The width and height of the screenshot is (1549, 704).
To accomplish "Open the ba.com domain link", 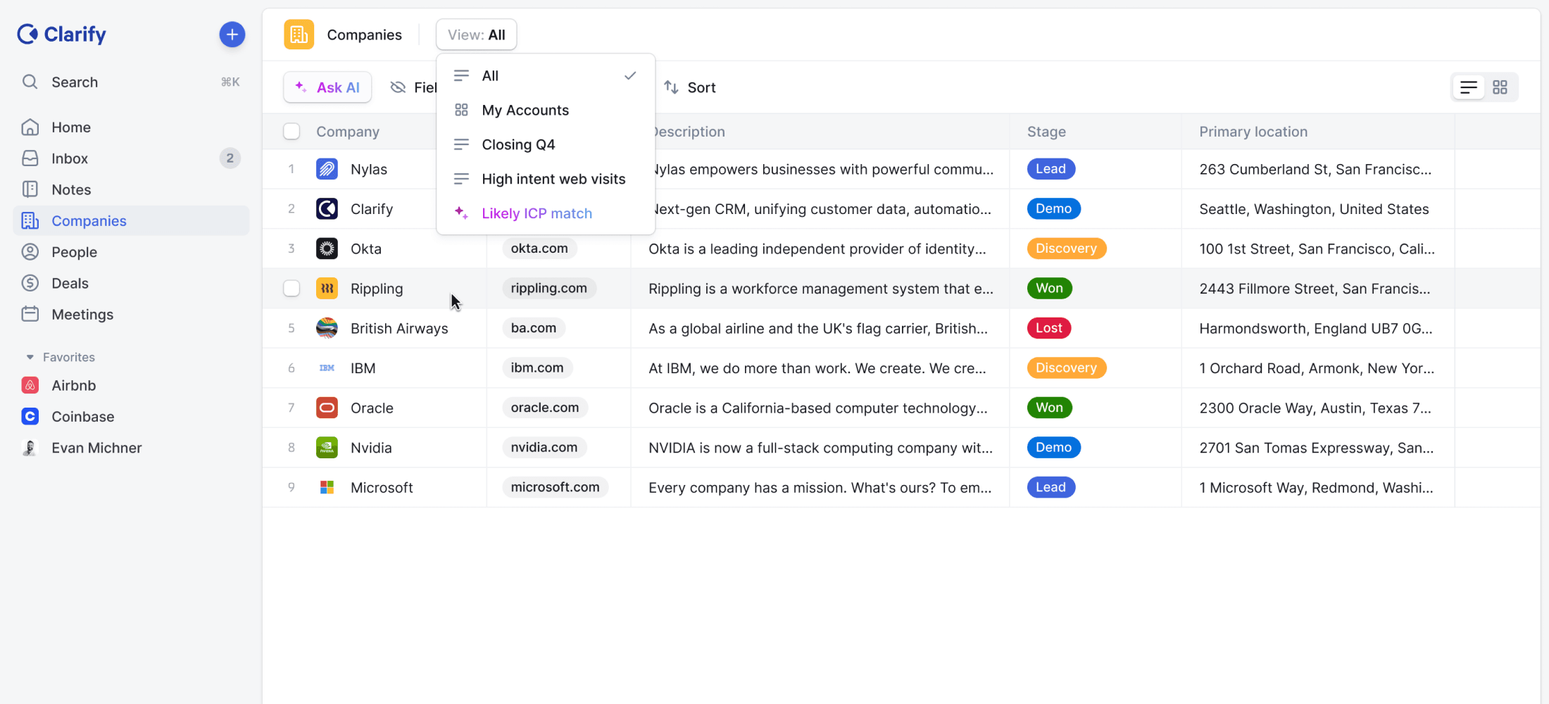I will click(x=534, y=328).
